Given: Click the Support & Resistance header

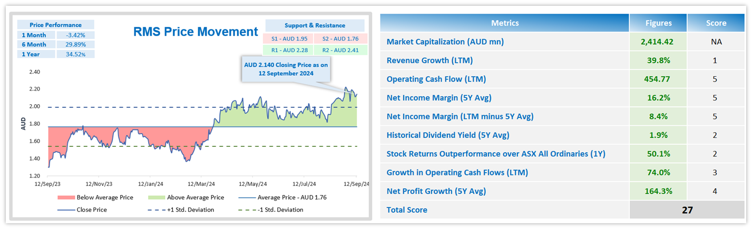Looking at the screenshot, I should click(x=315, y=25).
